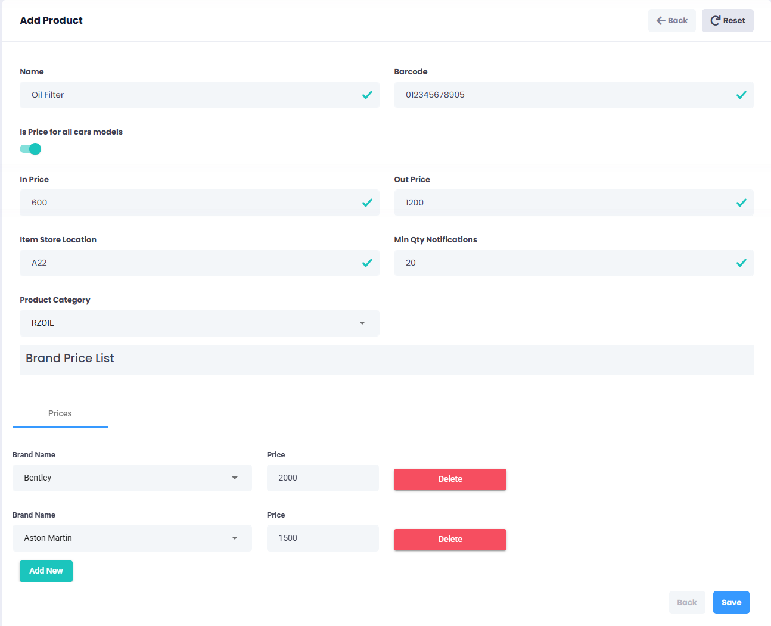Click checkmark in Item Store Location field
The height and width of the screenshot is (626, 771).
(367, 263)
